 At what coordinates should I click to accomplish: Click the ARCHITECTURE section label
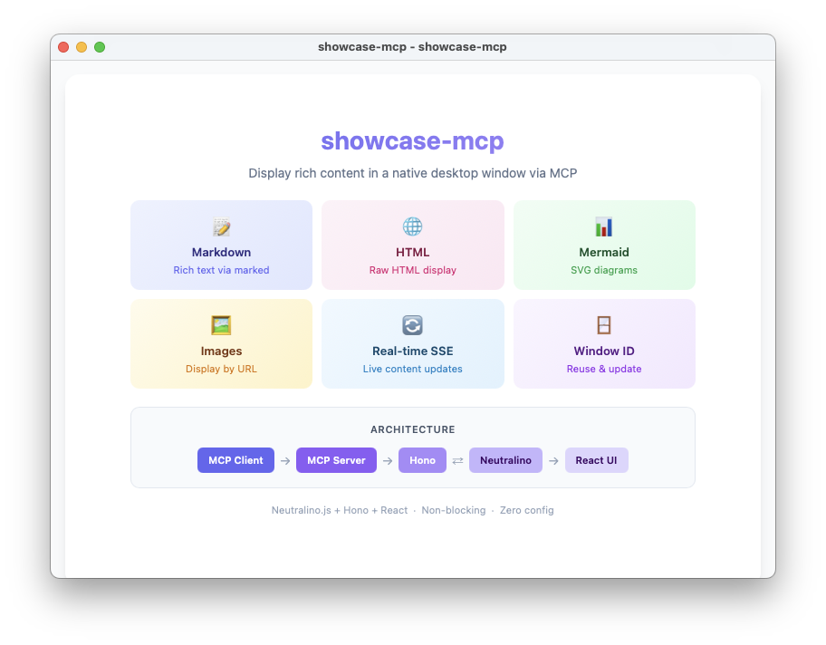point(412,429)
